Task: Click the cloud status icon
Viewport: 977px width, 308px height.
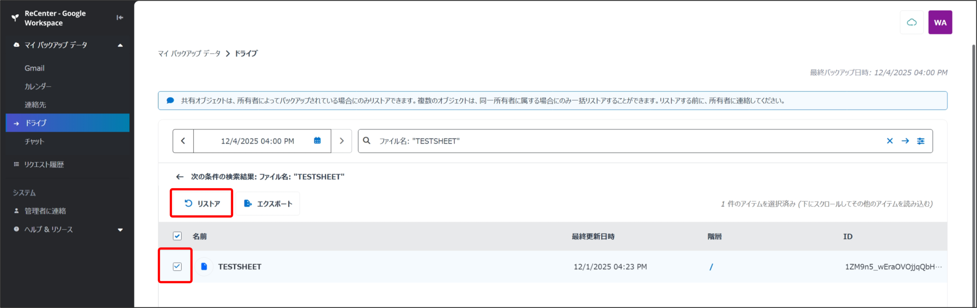Action: tap(911, 22)
